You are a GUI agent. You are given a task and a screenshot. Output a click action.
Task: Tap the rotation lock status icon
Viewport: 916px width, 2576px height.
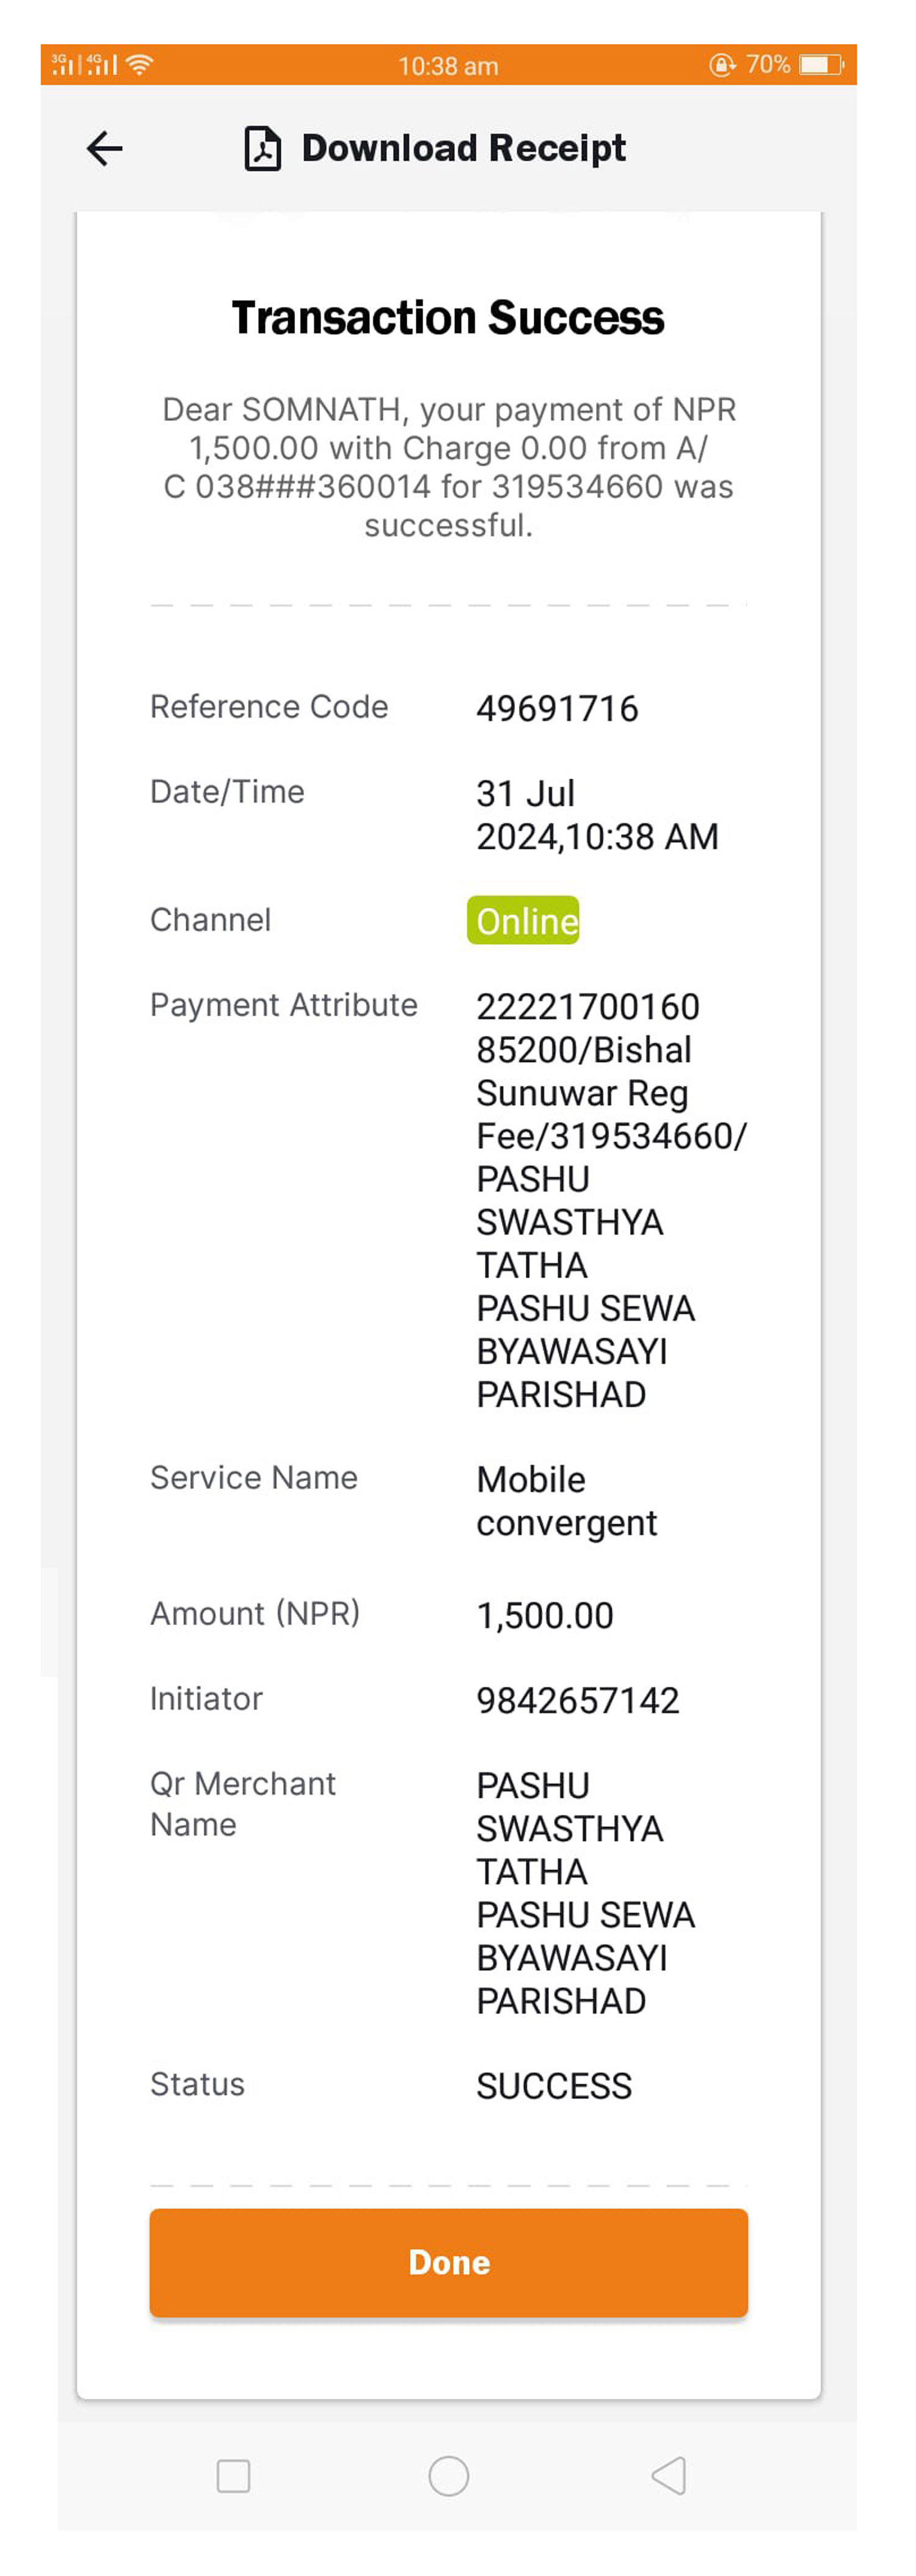click(x=722, y=65)
